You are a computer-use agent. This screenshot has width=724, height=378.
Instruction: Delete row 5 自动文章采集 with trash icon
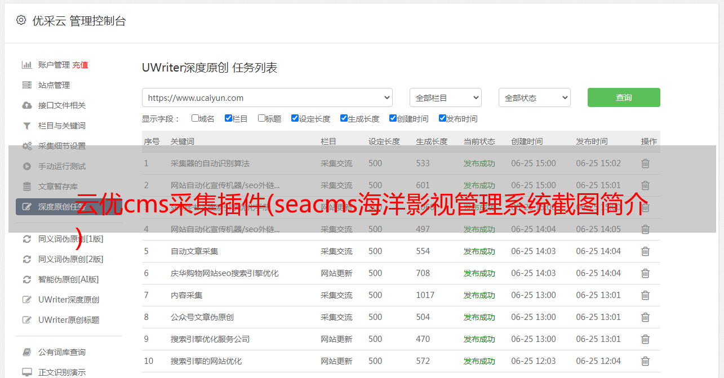pos(646,251)
